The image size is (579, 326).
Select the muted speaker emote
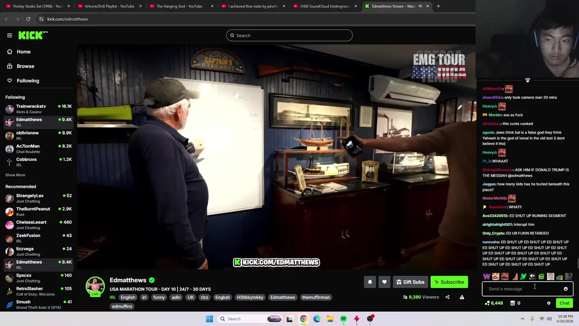(532, 277)
